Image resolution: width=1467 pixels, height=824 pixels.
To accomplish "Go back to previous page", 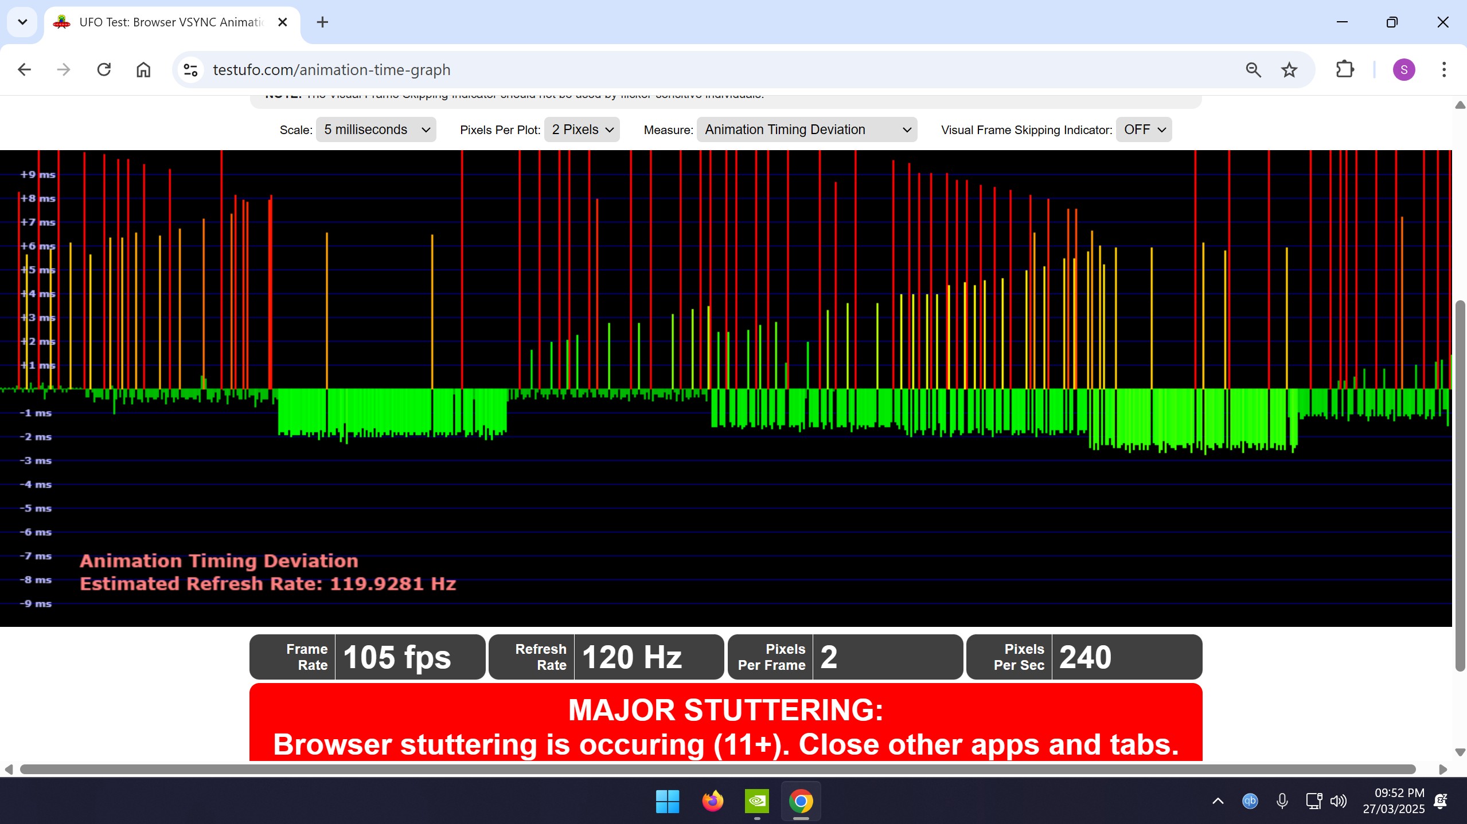I will (24, 70).
